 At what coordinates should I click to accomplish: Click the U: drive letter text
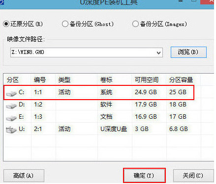(x=22, y=129)
